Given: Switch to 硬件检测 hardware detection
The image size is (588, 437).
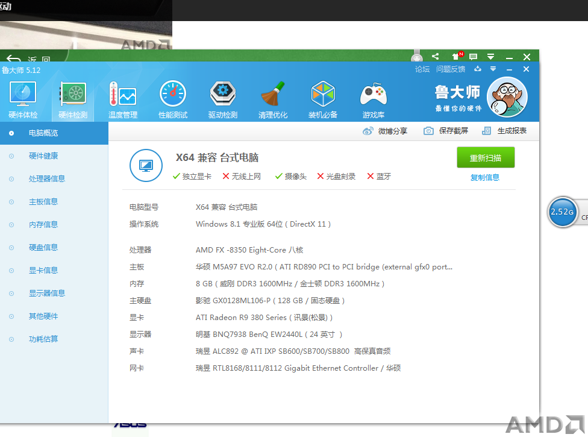Looking at the screenshot, I should (73, 100).
